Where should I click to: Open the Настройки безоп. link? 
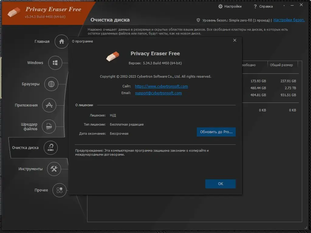(x=289, y=20)
